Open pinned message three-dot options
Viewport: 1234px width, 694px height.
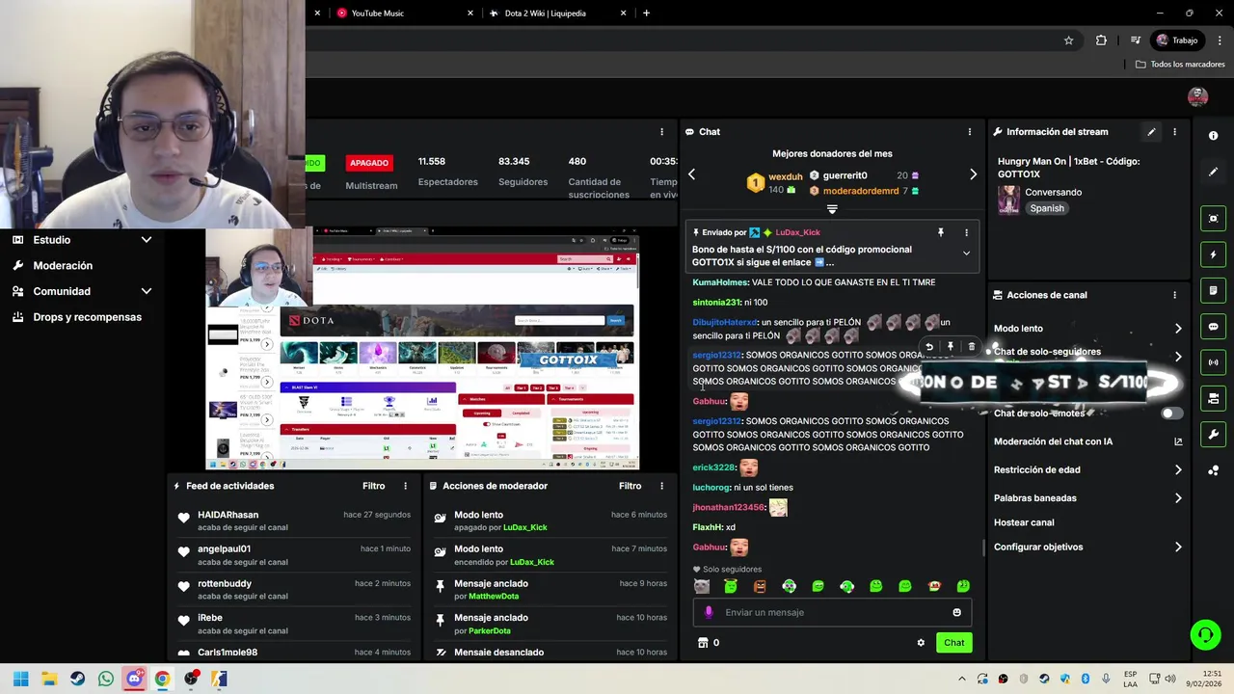click(x=966, y=232)
